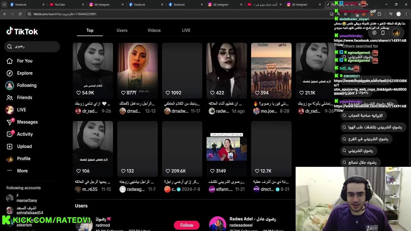Click the browser address bar URL
The image size is (411, 231).
65,14
